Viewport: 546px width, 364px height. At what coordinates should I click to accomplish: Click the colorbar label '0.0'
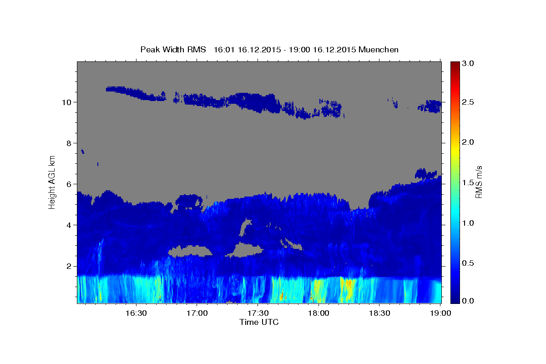(x=468, y=301)
